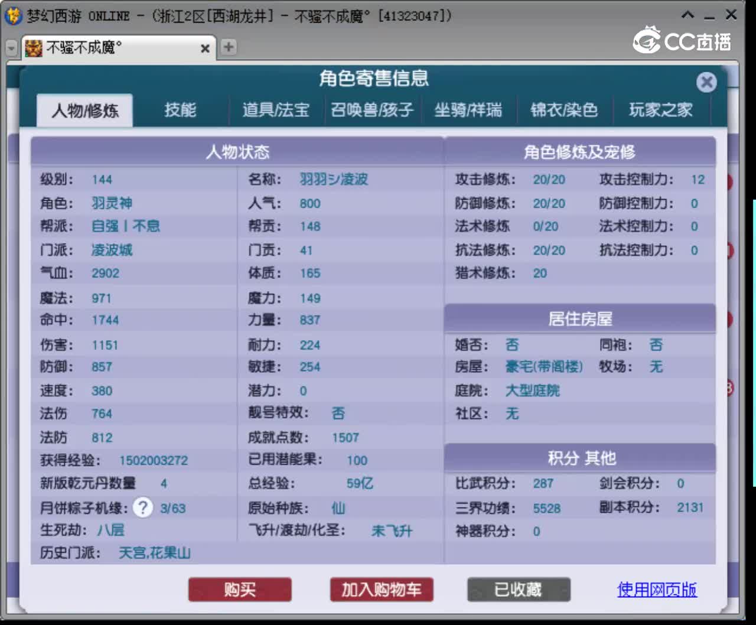Click the 居住房屋 section header
This screenshot has width=756, height=625.
coord(580,319)
